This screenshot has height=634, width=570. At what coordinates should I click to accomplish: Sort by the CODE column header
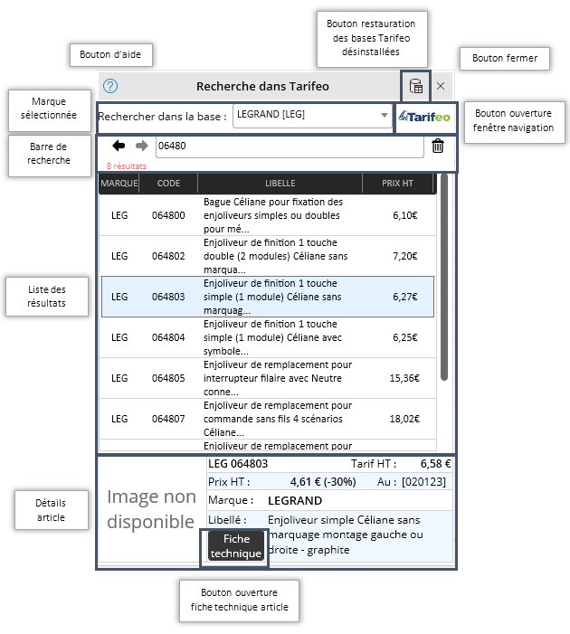pyautogui.click(x=168, y=184)
